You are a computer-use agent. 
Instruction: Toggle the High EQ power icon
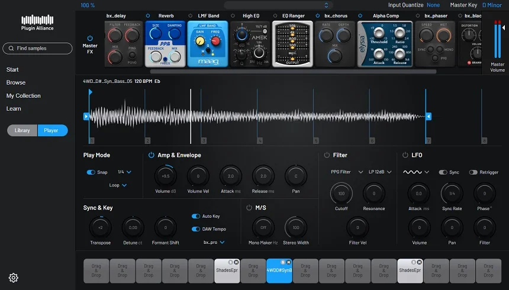tap(233, 15)
